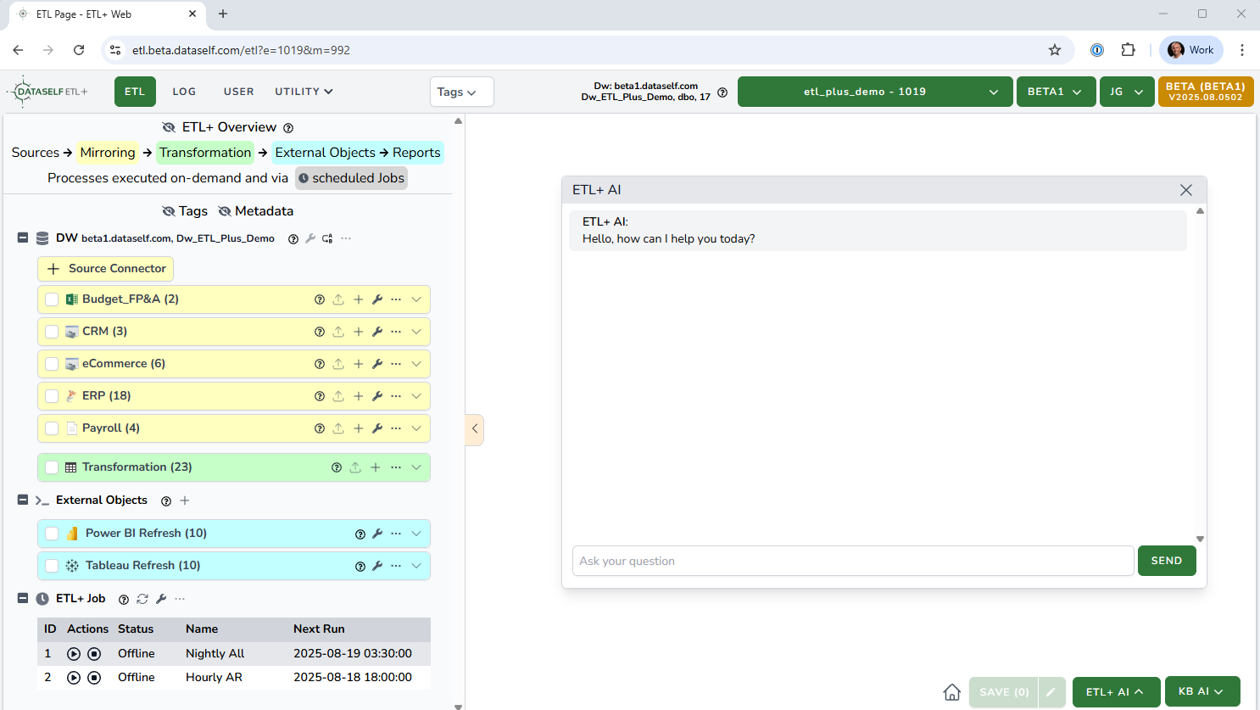The width and height of the screenshot is (1260, 710).
Task: Check the eCommerce source checkbox
Action: point(52,364)
